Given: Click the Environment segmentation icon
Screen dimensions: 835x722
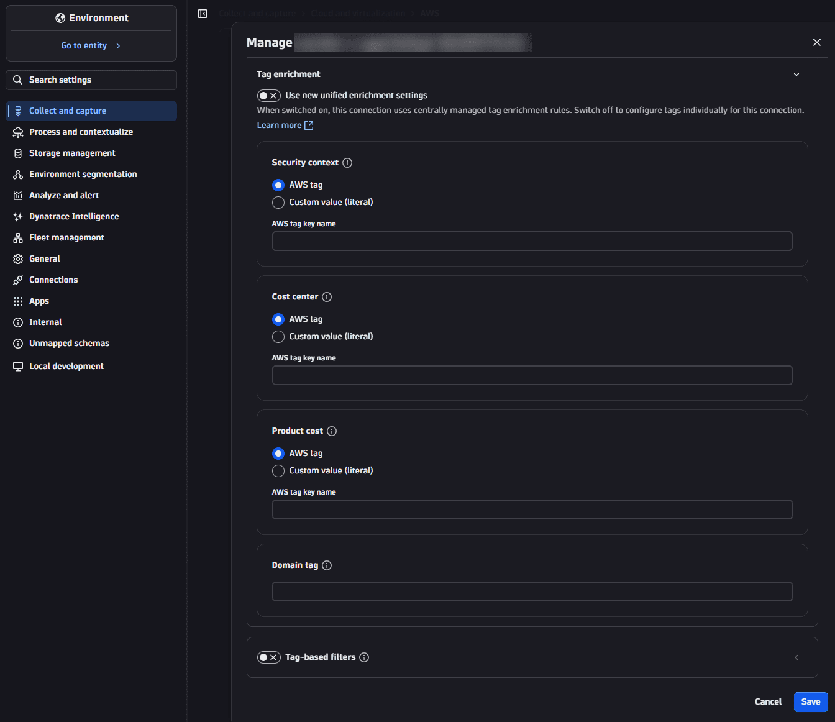Looking at the screenshot, I should tap(18, 175).
